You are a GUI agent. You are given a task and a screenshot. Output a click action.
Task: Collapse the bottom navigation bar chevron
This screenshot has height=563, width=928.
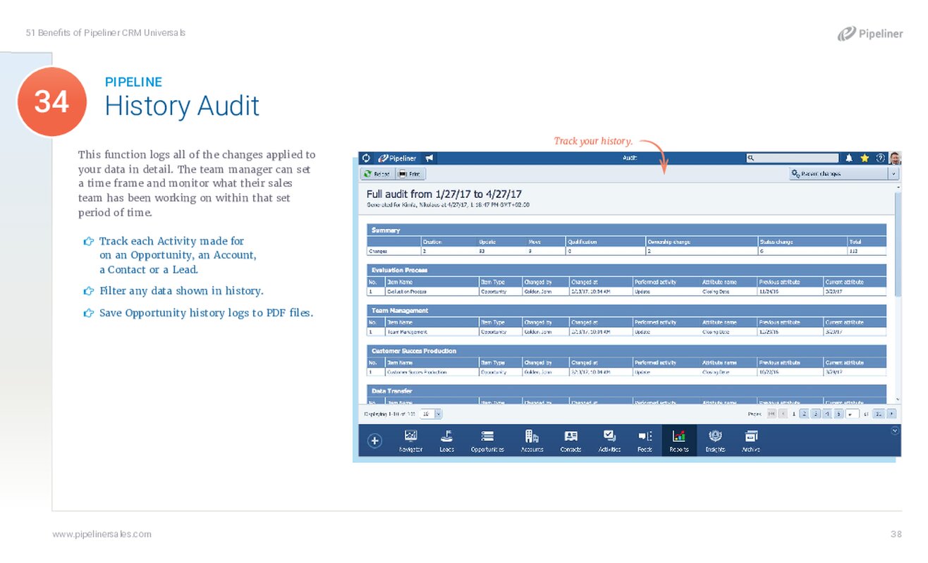(895, 431)
